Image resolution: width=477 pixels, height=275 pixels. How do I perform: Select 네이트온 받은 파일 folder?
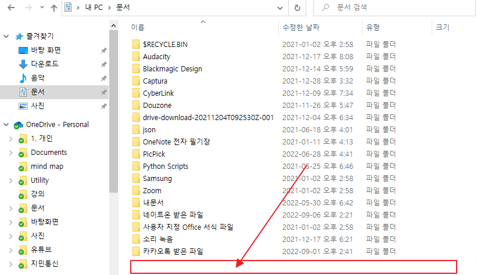(x=173, y=215)
